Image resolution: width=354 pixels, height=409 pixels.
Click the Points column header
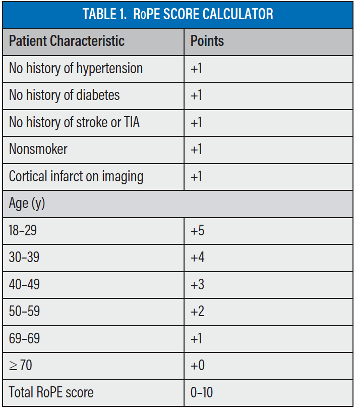pyautogui.click(x=207, y=41)
